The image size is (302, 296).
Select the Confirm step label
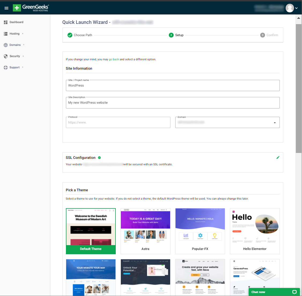(x=272, y=35)
